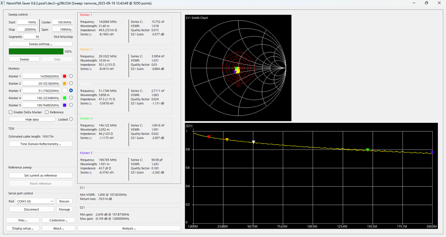Click Set current as reference

tap(41, 175)
